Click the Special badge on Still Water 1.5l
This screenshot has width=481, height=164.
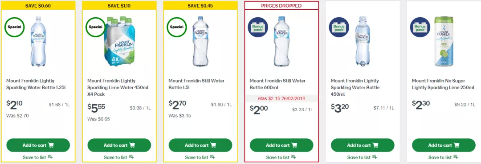tap(177, 27)
